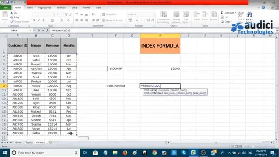This screenshot has height=157, width=279.
Task: Click the AutoSum sigma button
Action: (227, 13)
